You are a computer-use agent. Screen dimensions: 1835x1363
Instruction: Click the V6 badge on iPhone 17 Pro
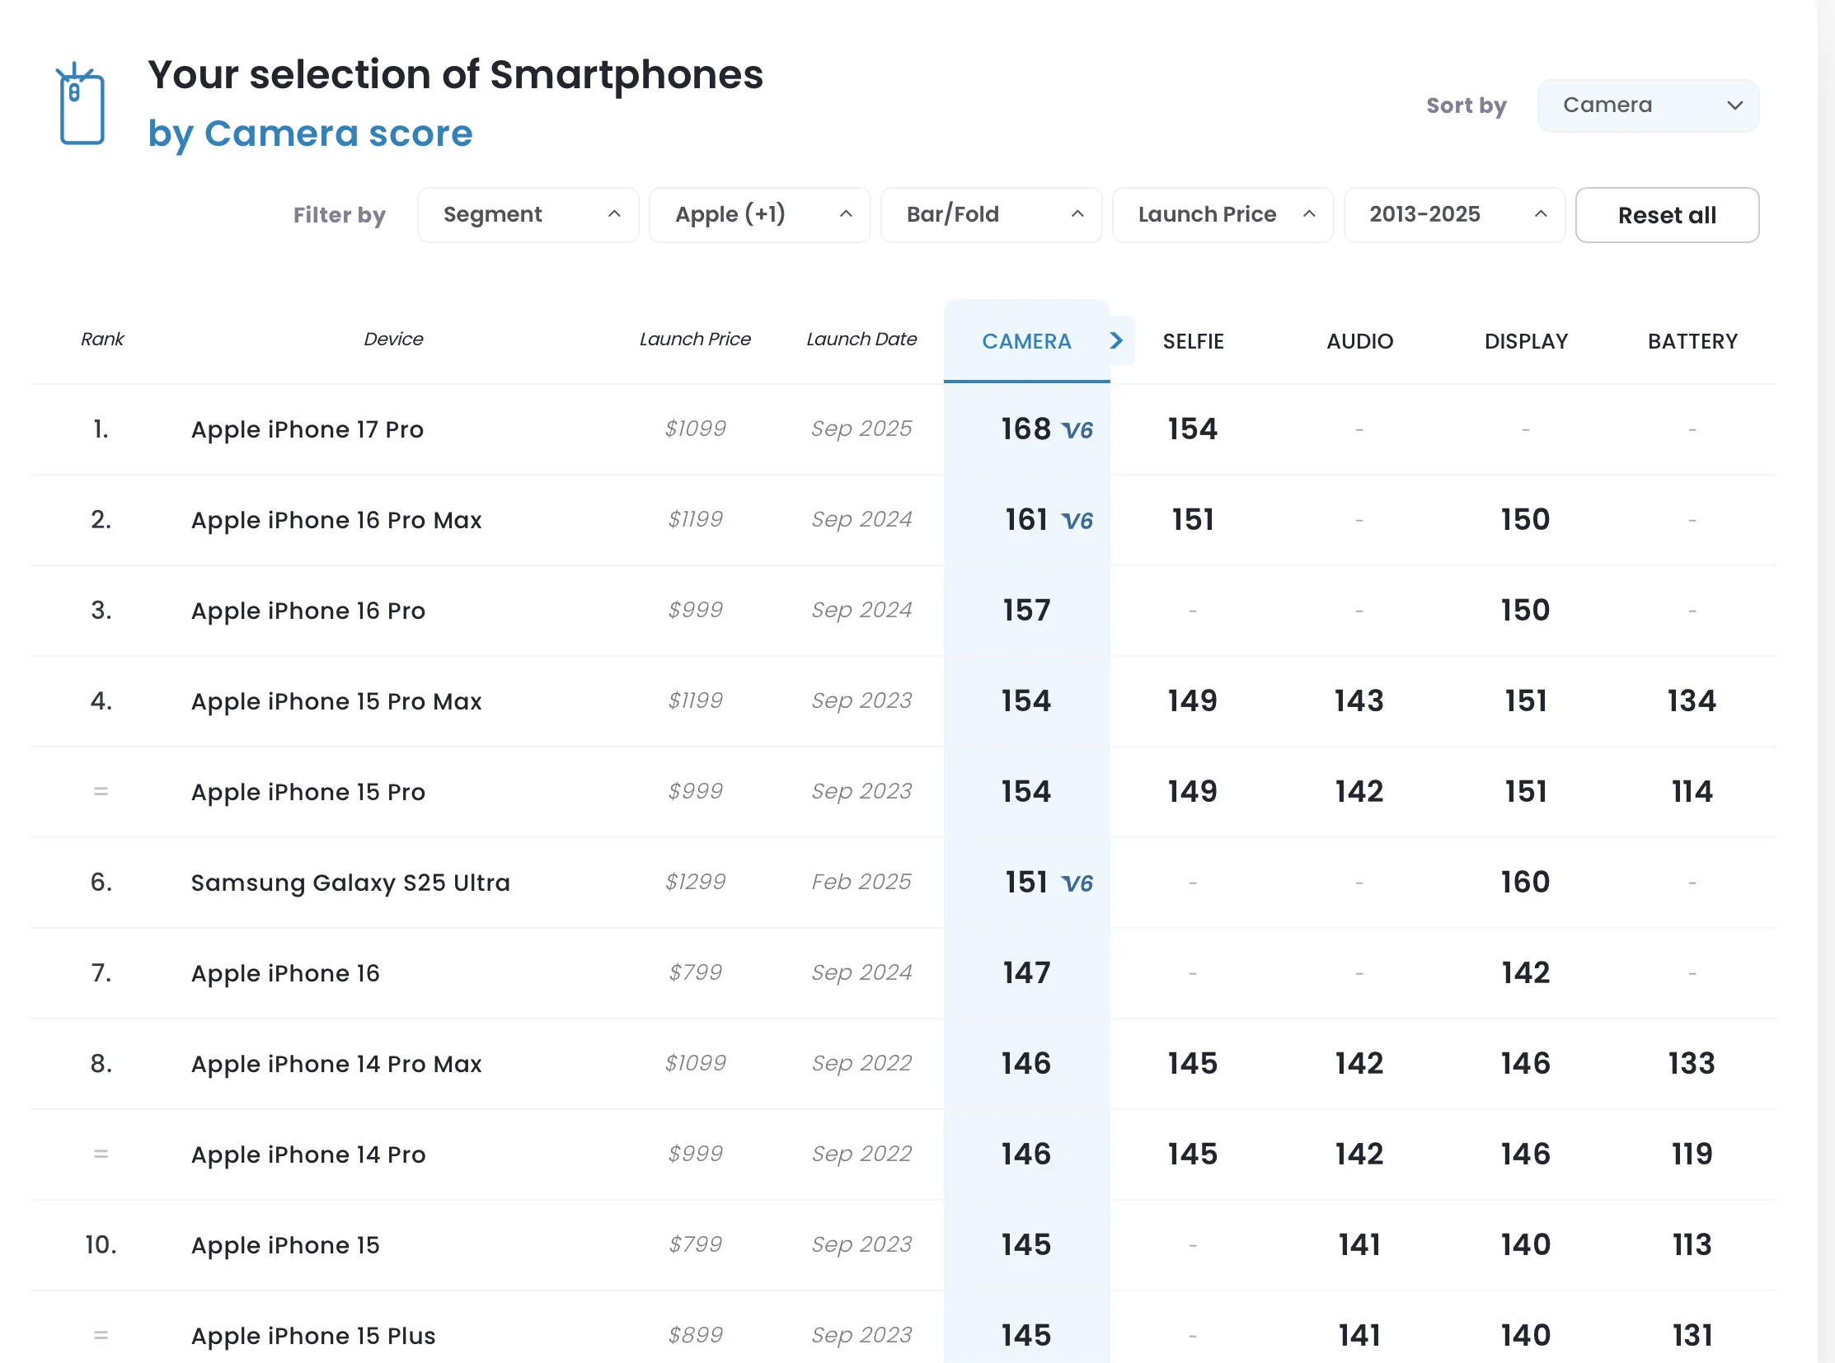click(1077, 430)
